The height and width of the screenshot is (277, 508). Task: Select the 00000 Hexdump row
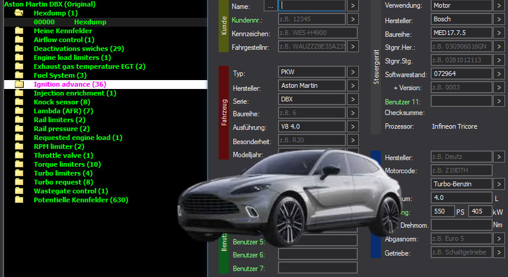(x=105, y=22)
